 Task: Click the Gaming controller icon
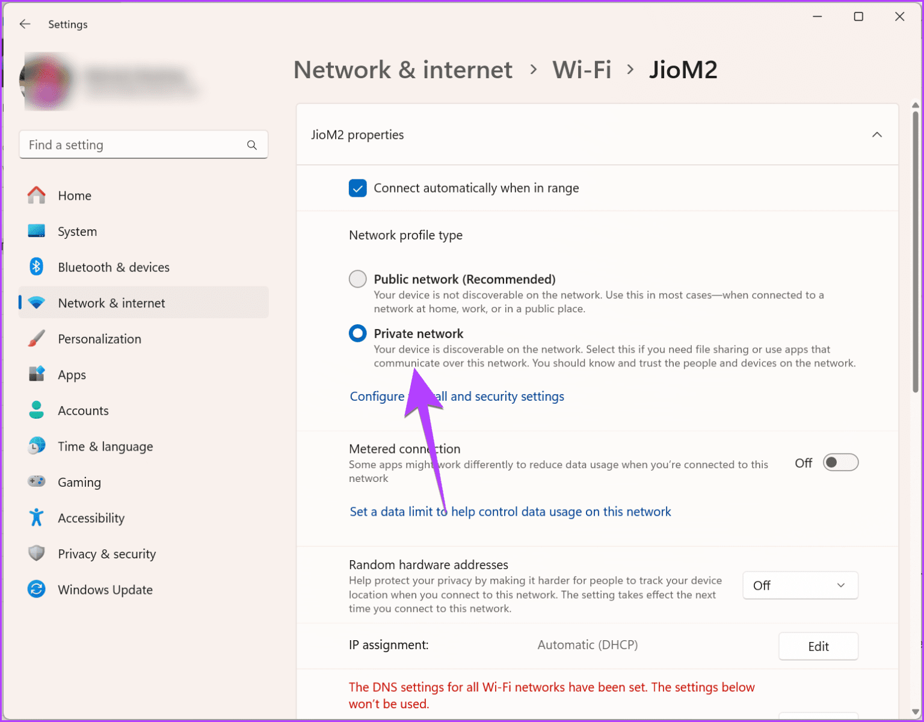37,482
